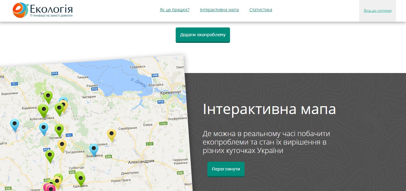Click the 'Субботцы' label on the map
The width and height of the screenshot is (406, 191).
[x=77, y=167]
